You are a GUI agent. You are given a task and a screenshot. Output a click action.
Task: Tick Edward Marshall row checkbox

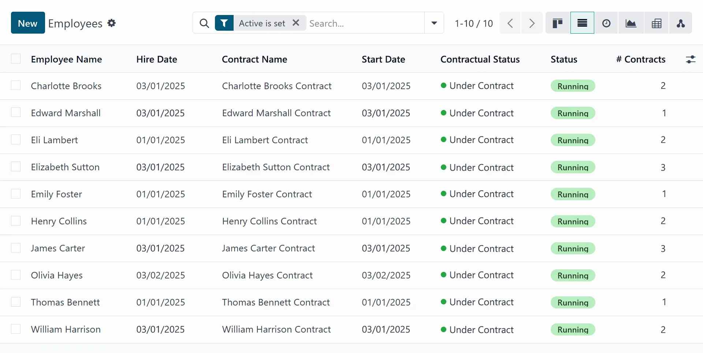click(x=16, y=113)
